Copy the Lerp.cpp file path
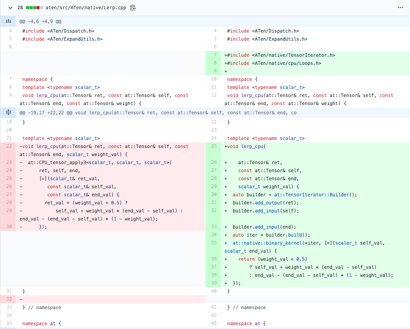The width and height of the screenshot is (410, 329). click(133, 8)
